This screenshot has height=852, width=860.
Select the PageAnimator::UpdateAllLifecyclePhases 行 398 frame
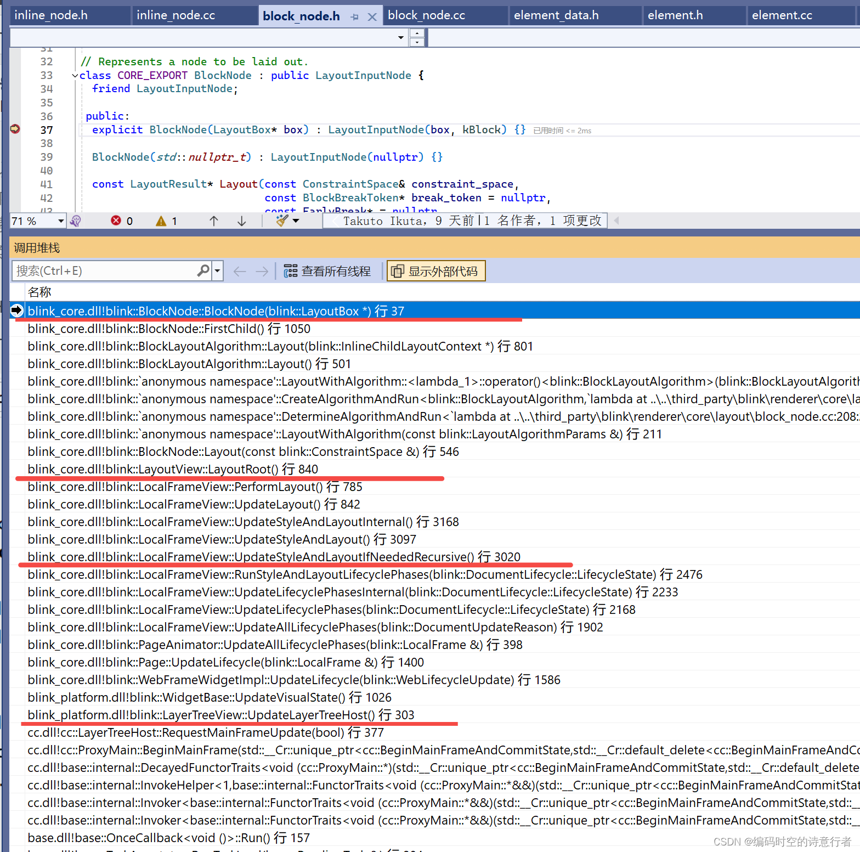[x=443, y=645]
